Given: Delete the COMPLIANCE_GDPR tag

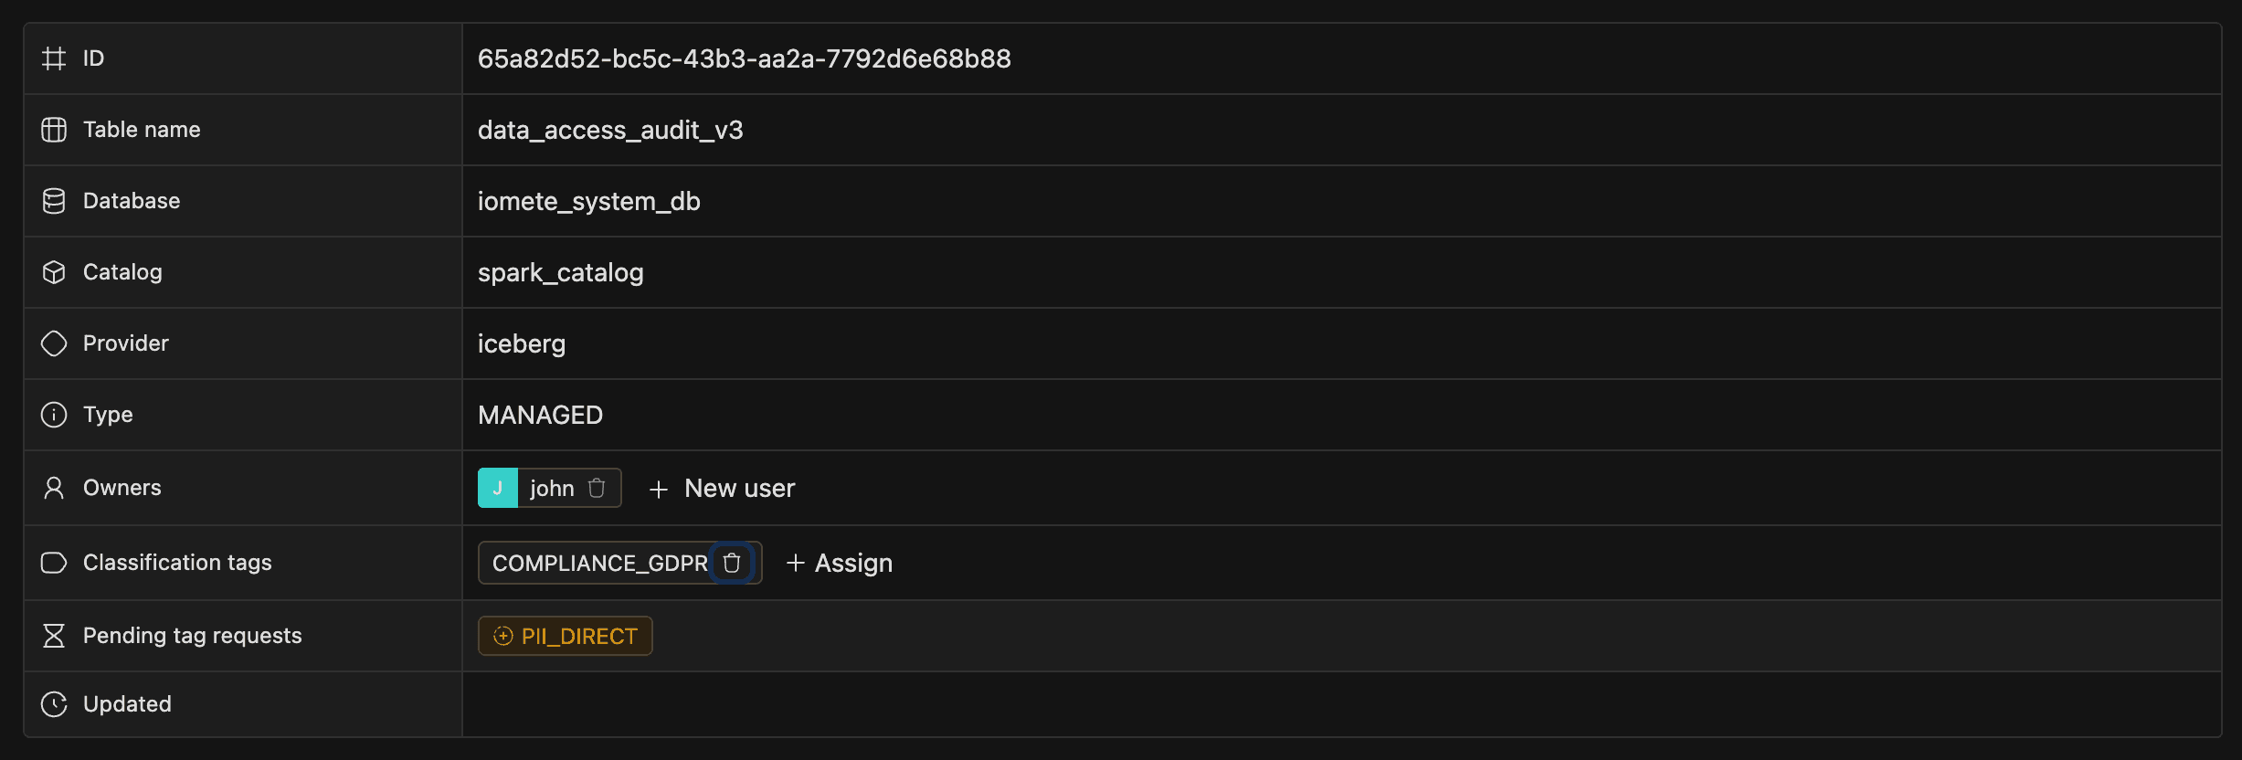Looking at the screenshot, I should 732,563.
